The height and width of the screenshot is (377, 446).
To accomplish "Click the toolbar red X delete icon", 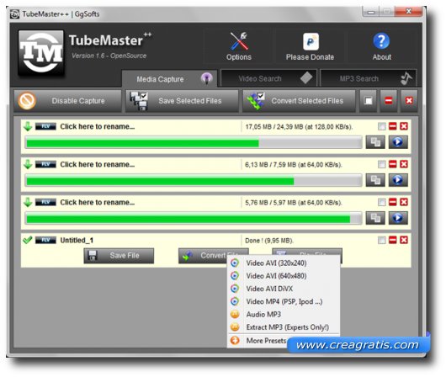I will click(409, 101).
